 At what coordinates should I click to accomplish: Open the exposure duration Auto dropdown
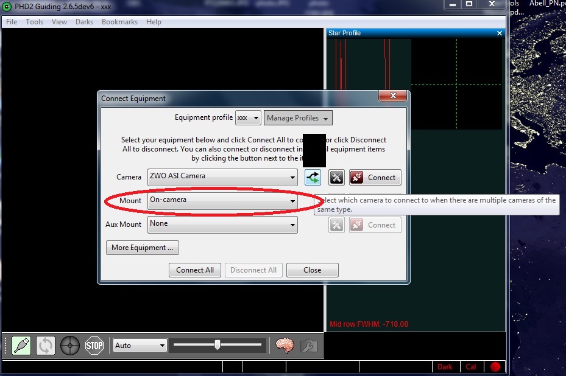[x=140, y=346]
